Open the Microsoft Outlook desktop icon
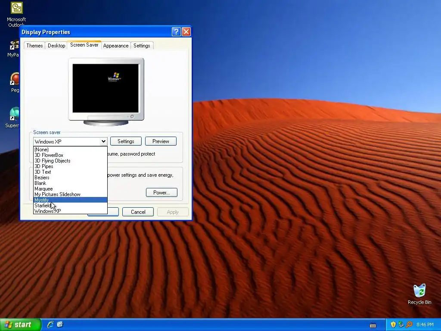Screen dimensions: 441x331 pyautogui.click(x=16, y=14)
